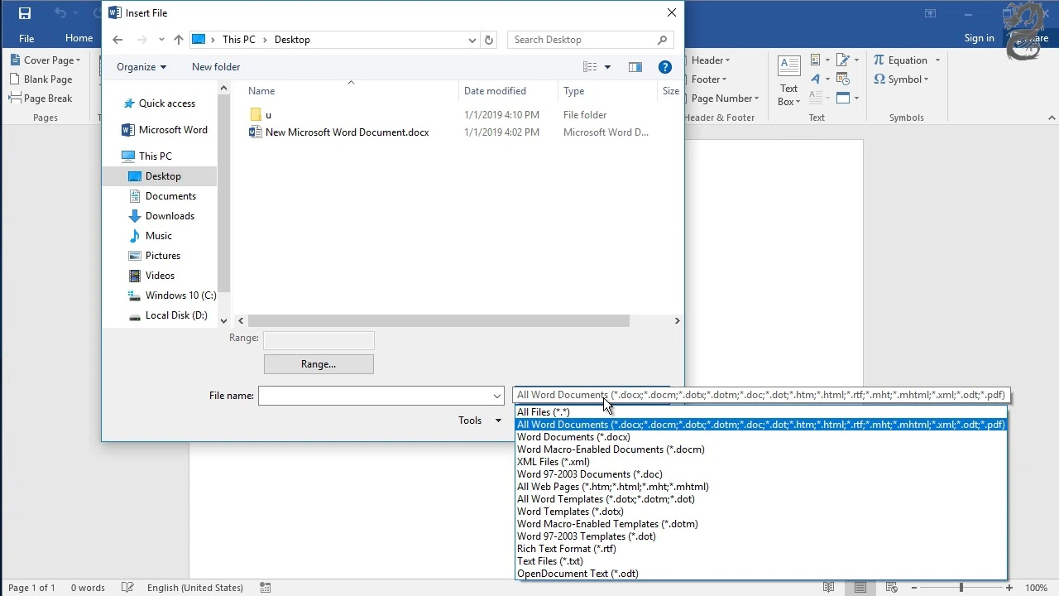Open the proofing icon in the status bar
The width and height of the screenshot is (1059, 596).
coord(127,588)
